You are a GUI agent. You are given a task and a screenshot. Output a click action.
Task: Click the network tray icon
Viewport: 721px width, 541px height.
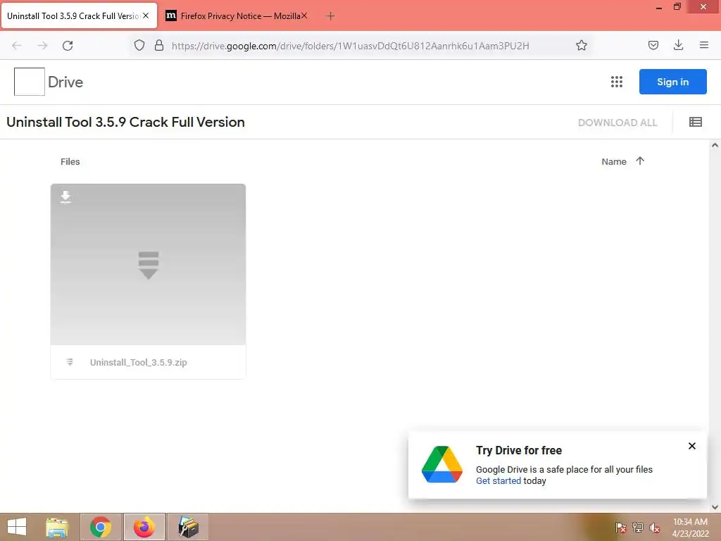pyautogui.click(x=638, y=528)
